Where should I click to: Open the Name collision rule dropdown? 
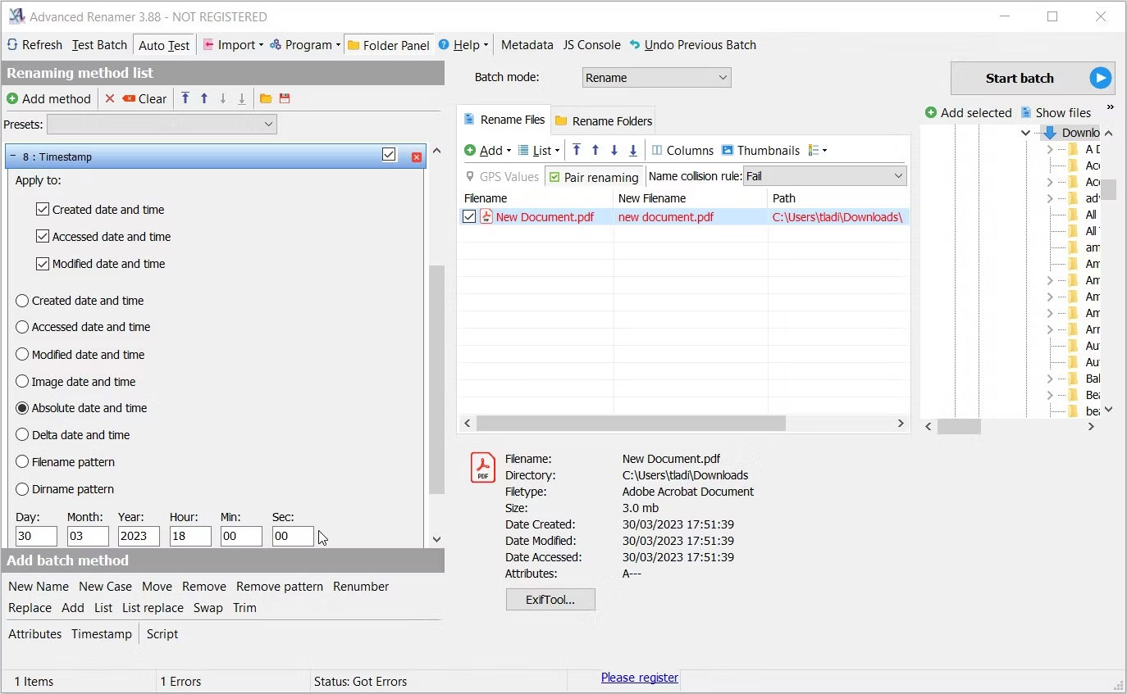824,176
